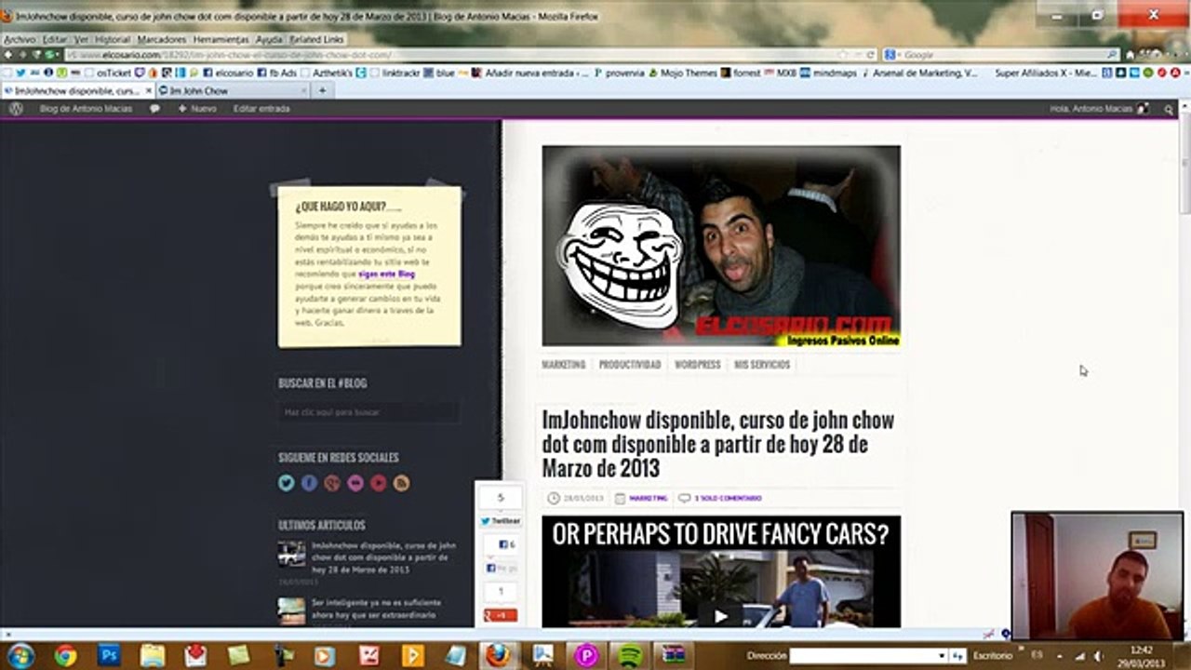Open the Herramientas menu

(x=221, y=40)
